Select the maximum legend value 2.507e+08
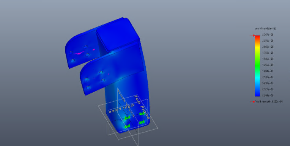The width and height of the screenshot is (290, 146). [268, 35]
